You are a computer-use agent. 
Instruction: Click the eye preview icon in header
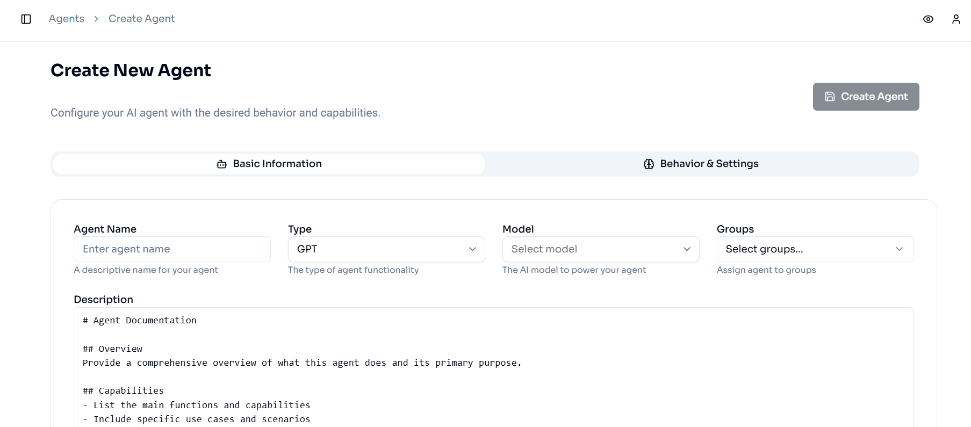pos(928,19)
